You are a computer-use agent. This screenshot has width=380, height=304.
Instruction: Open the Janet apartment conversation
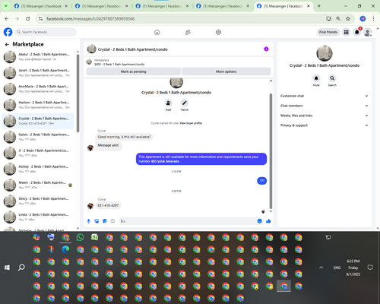38,73
